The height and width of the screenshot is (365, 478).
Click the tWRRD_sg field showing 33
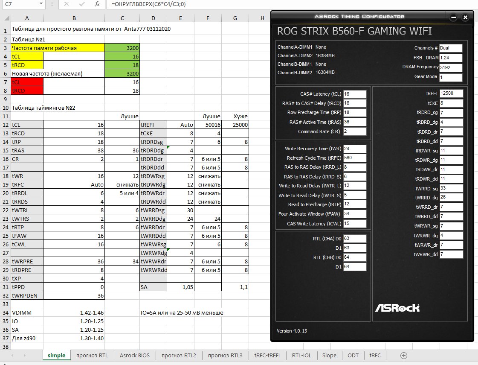tap(451, 188)
